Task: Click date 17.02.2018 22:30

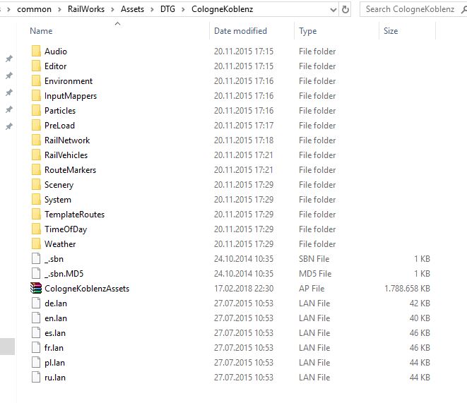Action: 244,289
